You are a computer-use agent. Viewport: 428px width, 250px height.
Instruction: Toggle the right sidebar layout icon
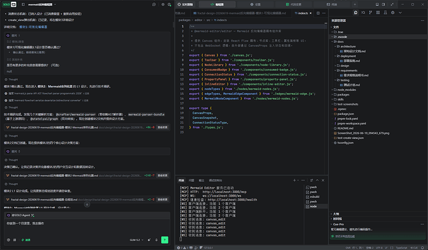pos(383,4)
